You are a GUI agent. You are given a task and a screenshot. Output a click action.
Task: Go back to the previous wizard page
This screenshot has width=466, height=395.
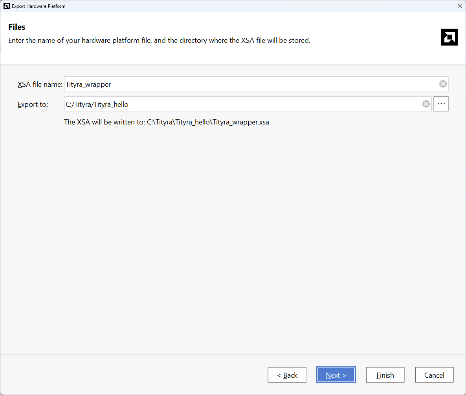pyautogui.click(x=287, y=375)
